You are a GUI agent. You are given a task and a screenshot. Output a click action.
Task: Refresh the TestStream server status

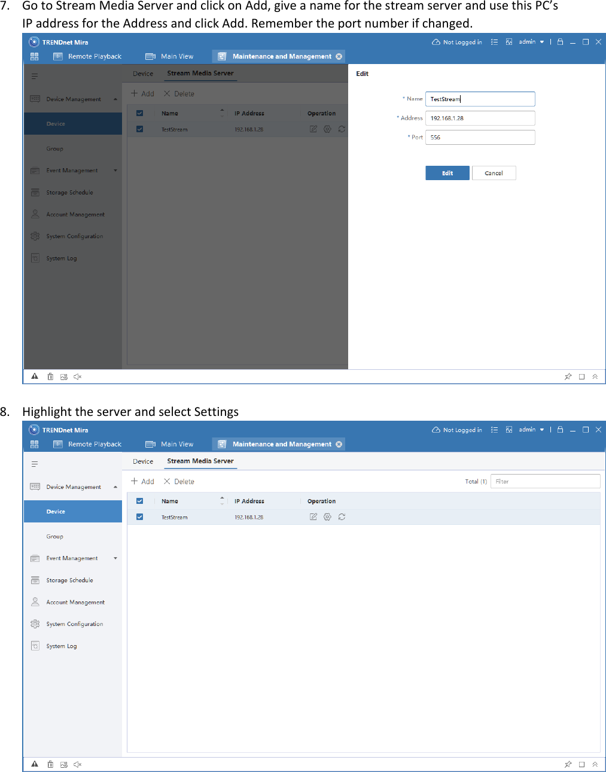[342, 516]
